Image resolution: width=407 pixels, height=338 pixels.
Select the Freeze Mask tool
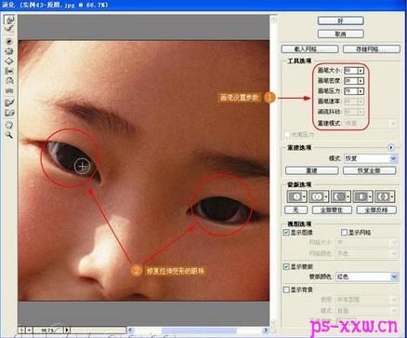click(9, 102)
